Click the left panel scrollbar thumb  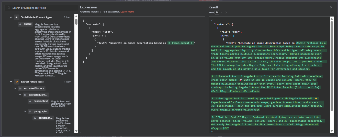[76, 21]
